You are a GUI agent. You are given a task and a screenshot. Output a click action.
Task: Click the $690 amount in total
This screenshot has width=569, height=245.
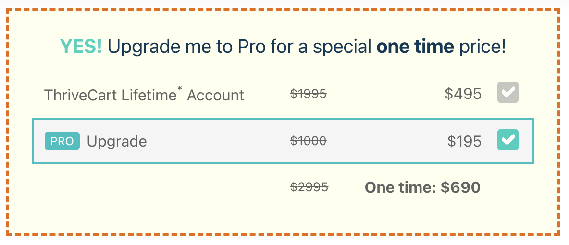click(461, 187)
